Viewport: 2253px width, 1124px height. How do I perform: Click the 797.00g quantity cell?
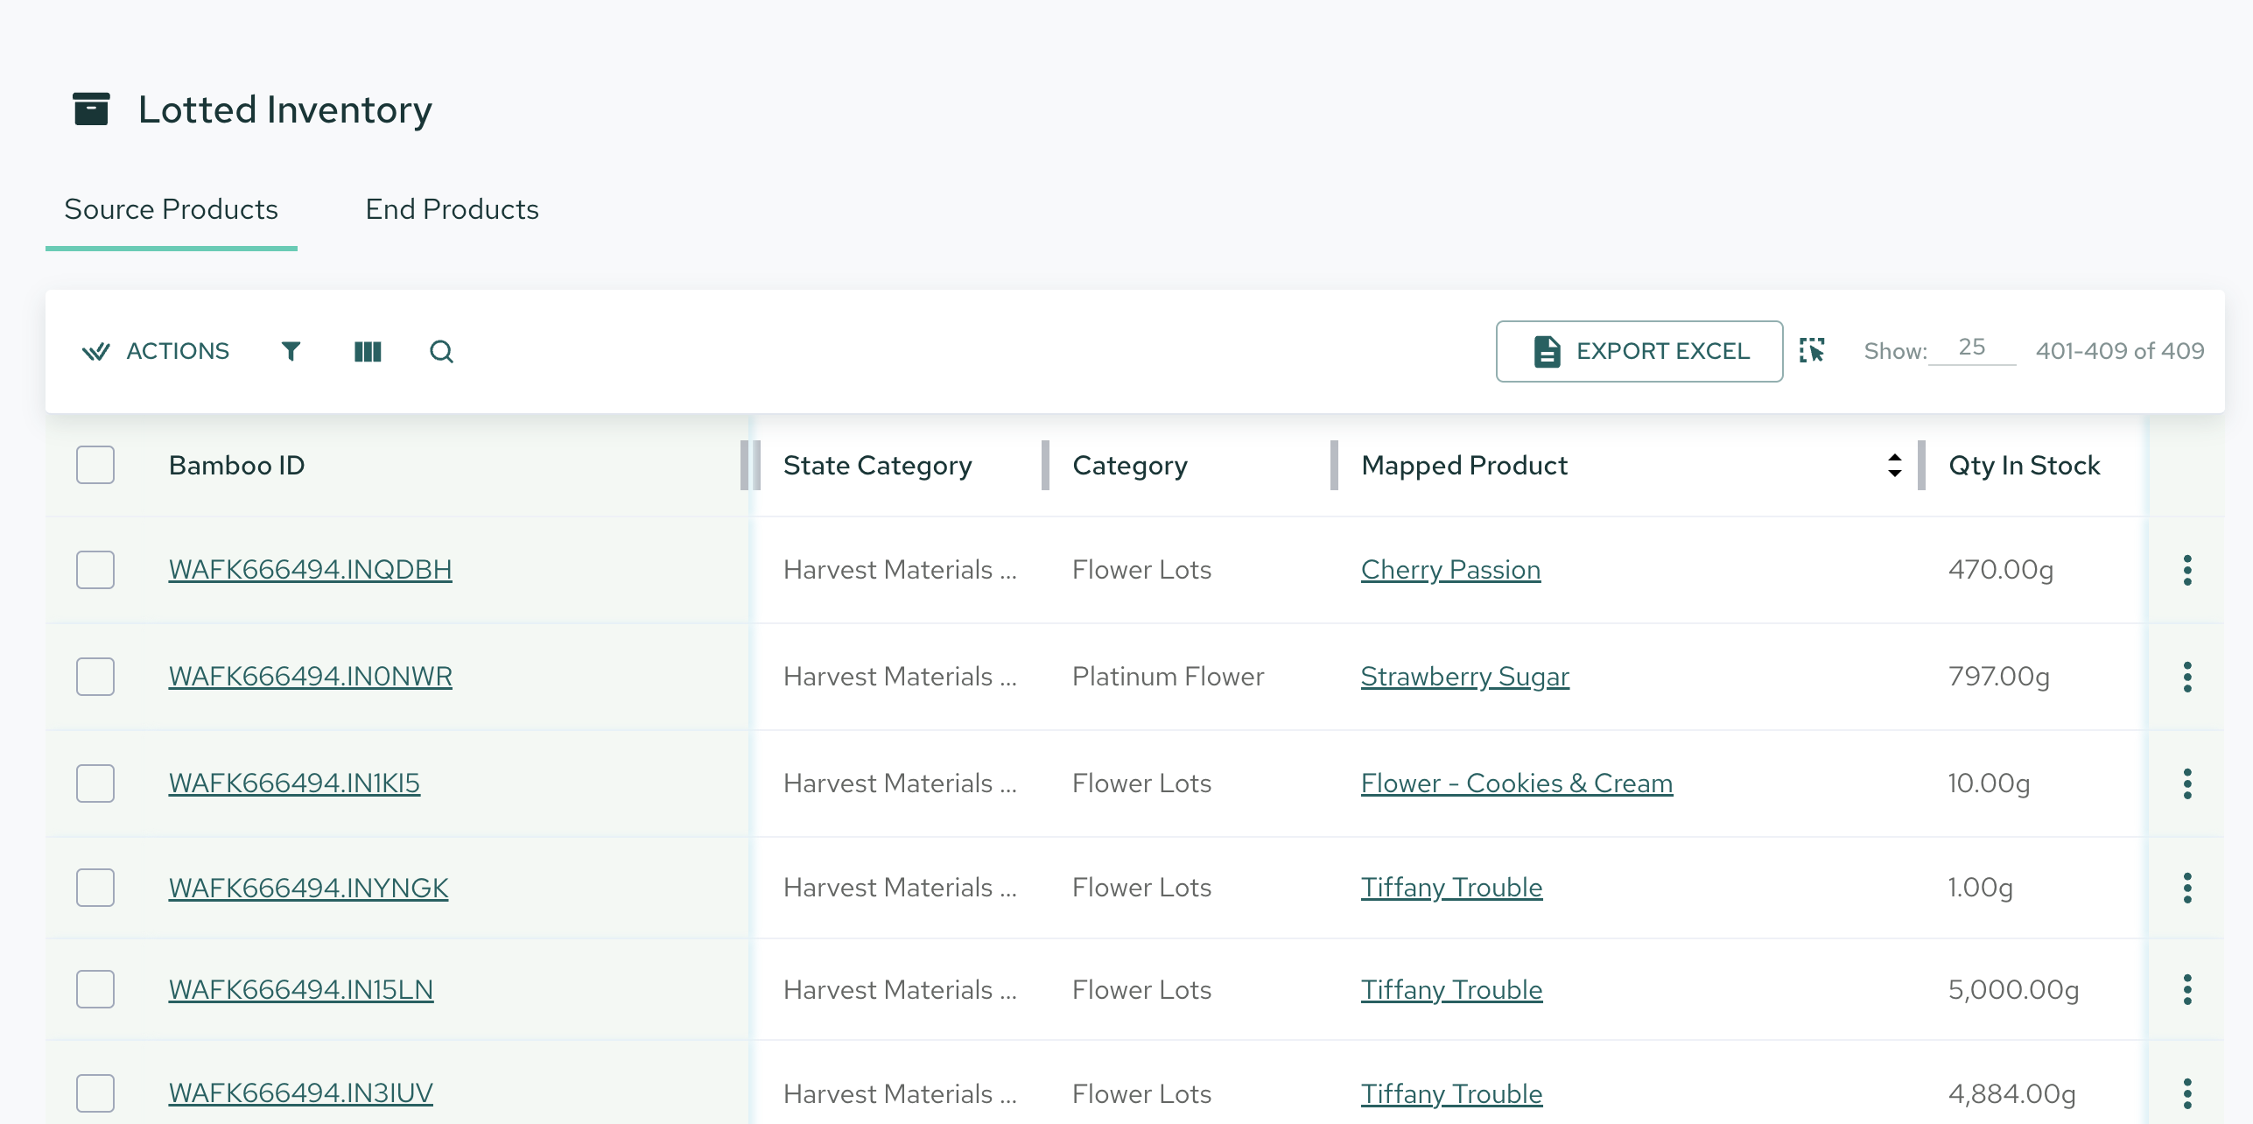click(x=1999, y=677)
